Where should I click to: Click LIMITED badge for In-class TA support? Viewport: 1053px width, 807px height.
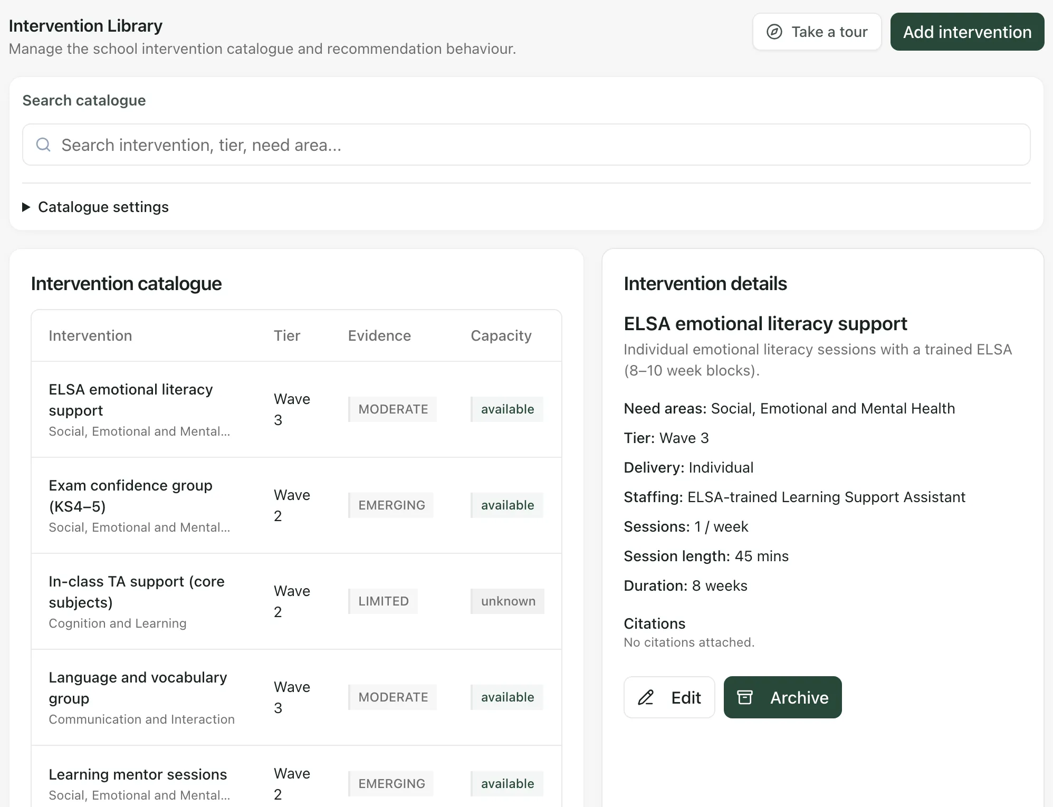click(383, 601)
